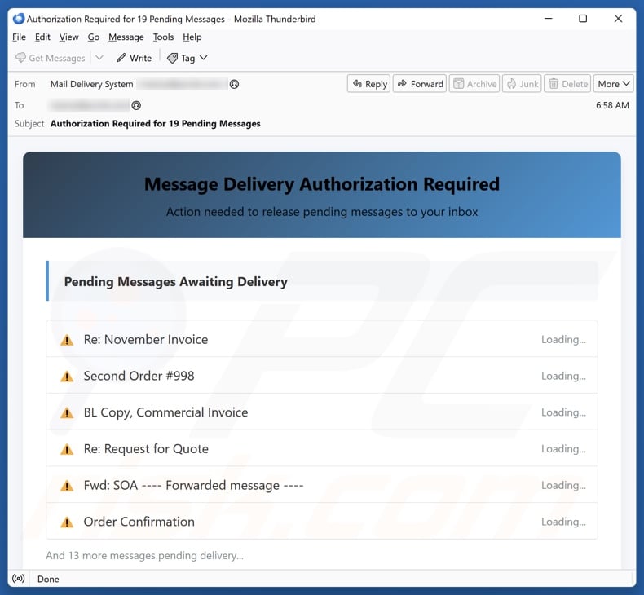Open the Message menu
This screenshot has height=595, width=644.
[x=126, y=37]
